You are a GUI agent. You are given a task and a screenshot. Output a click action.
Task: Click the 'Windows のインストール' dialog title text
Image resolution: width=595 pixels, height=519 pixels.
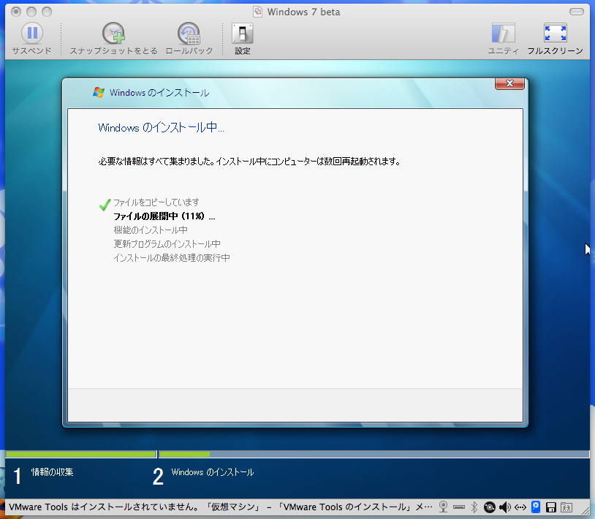coord(159,93)
